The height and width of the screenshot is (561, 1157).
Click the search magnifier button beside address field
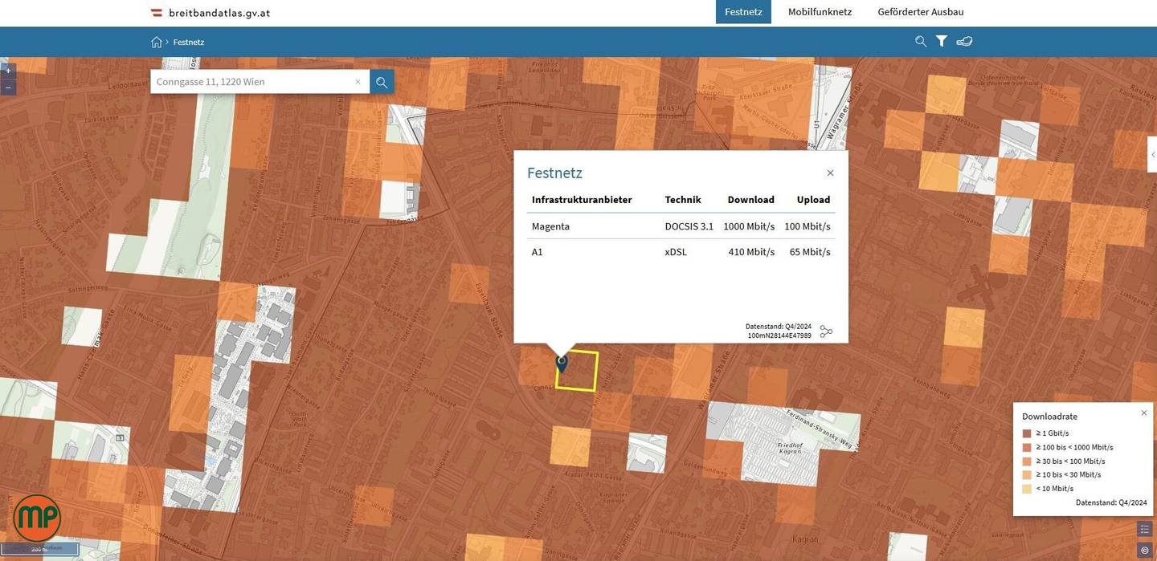pos(382,82)
